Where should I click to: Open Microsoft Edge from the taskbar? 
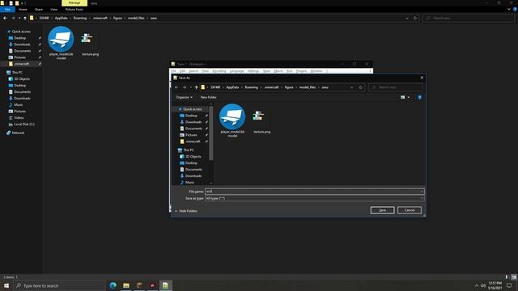tap(113, 285)
